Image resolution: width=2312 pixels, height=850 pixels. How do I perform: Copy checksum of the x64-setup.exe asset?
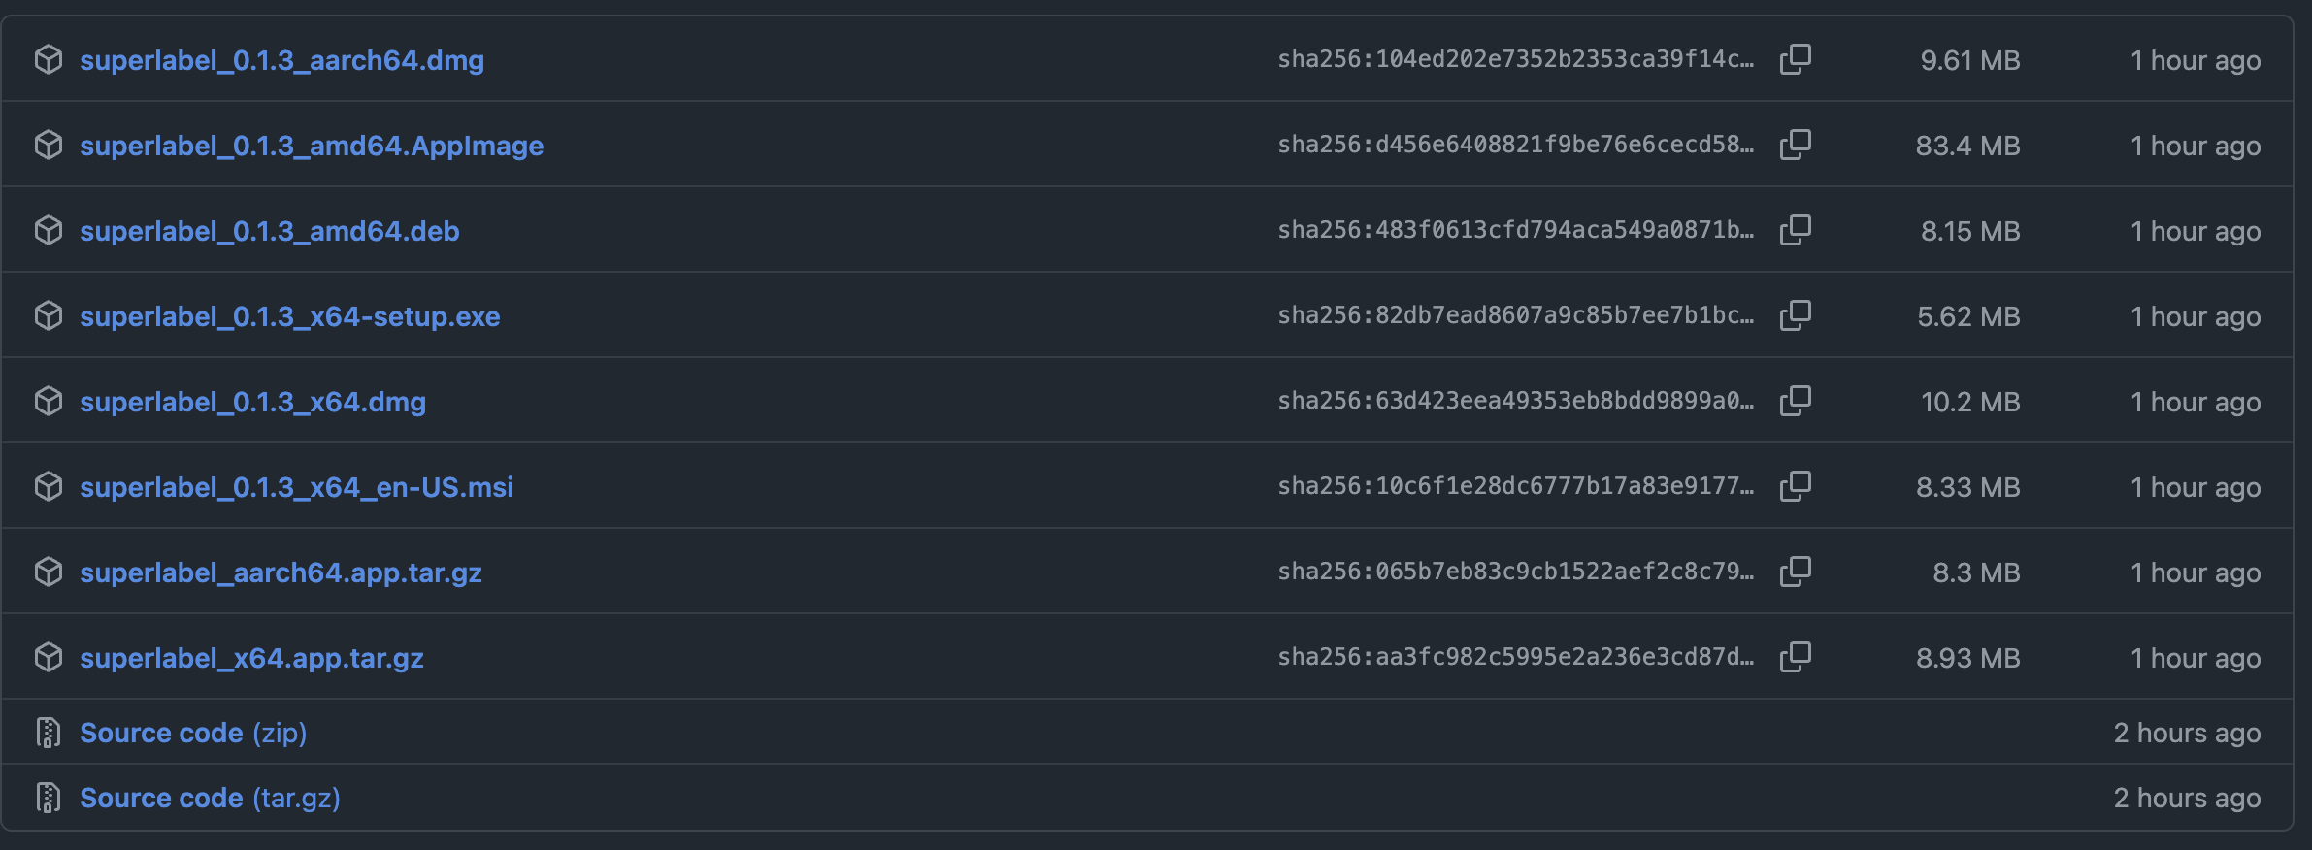(1796, 315)
